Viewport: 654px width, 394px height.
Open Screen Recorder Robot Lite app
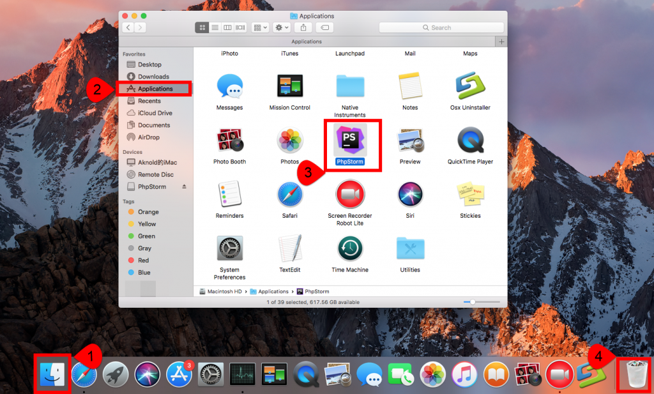tap(349, 194)
